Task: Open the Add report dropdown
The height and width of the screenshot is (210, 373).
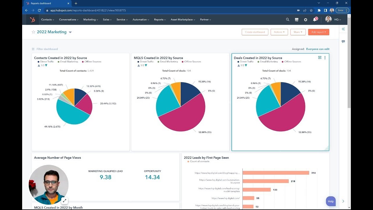Action: 319,32
